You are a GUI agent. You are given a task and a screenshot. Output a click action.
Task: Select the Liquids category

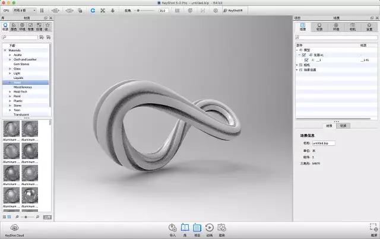[18, 78]
